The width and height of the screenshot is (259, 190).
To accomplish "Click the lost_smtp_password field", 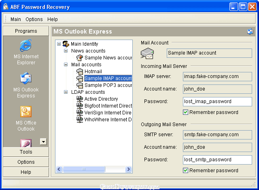I will point(217,160).
